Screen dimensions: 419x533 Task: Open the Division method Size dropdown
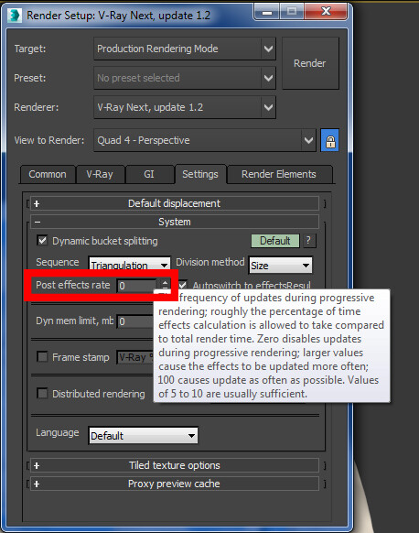[x=281, y=266]
